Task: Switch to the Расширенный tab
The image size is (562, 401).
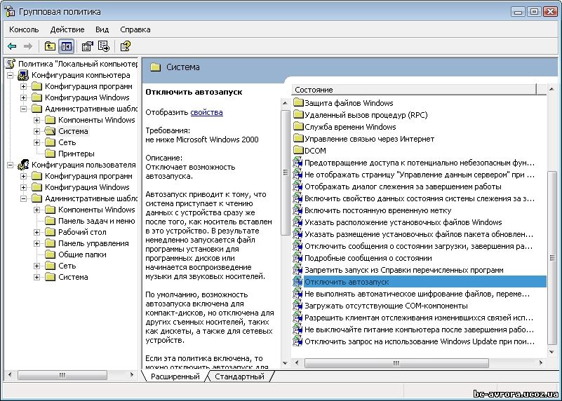Action: pos(175,376)
